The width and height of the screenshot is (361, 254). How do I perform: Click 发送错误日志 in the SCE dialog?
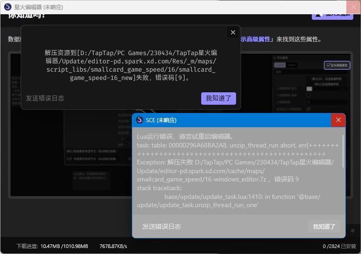click(x=161, y=226)
